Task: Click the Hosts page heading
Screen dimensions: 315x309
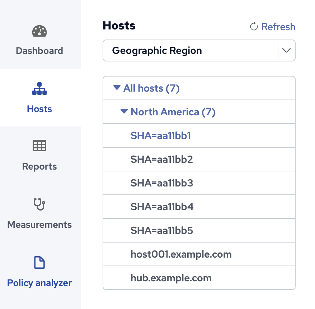Action: point(119,26)
